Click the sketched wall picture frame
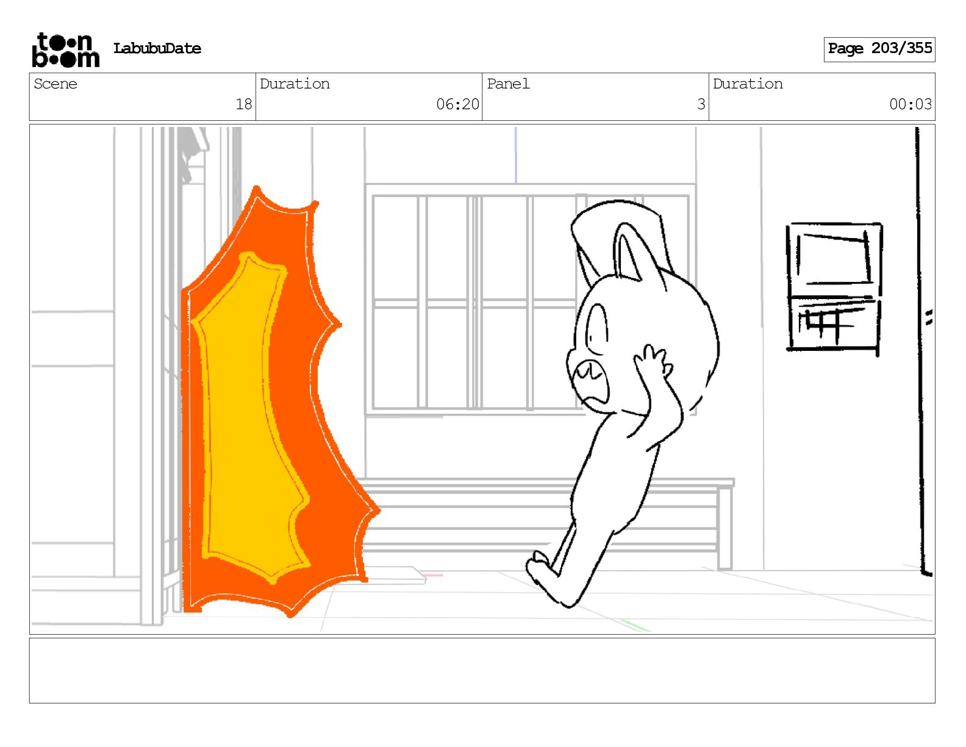Screen dimensions: 966x747 click(834, 288)
